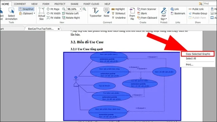Activate the Select Annotation tool
Screen dimensions: 217x122
point(11,14)
